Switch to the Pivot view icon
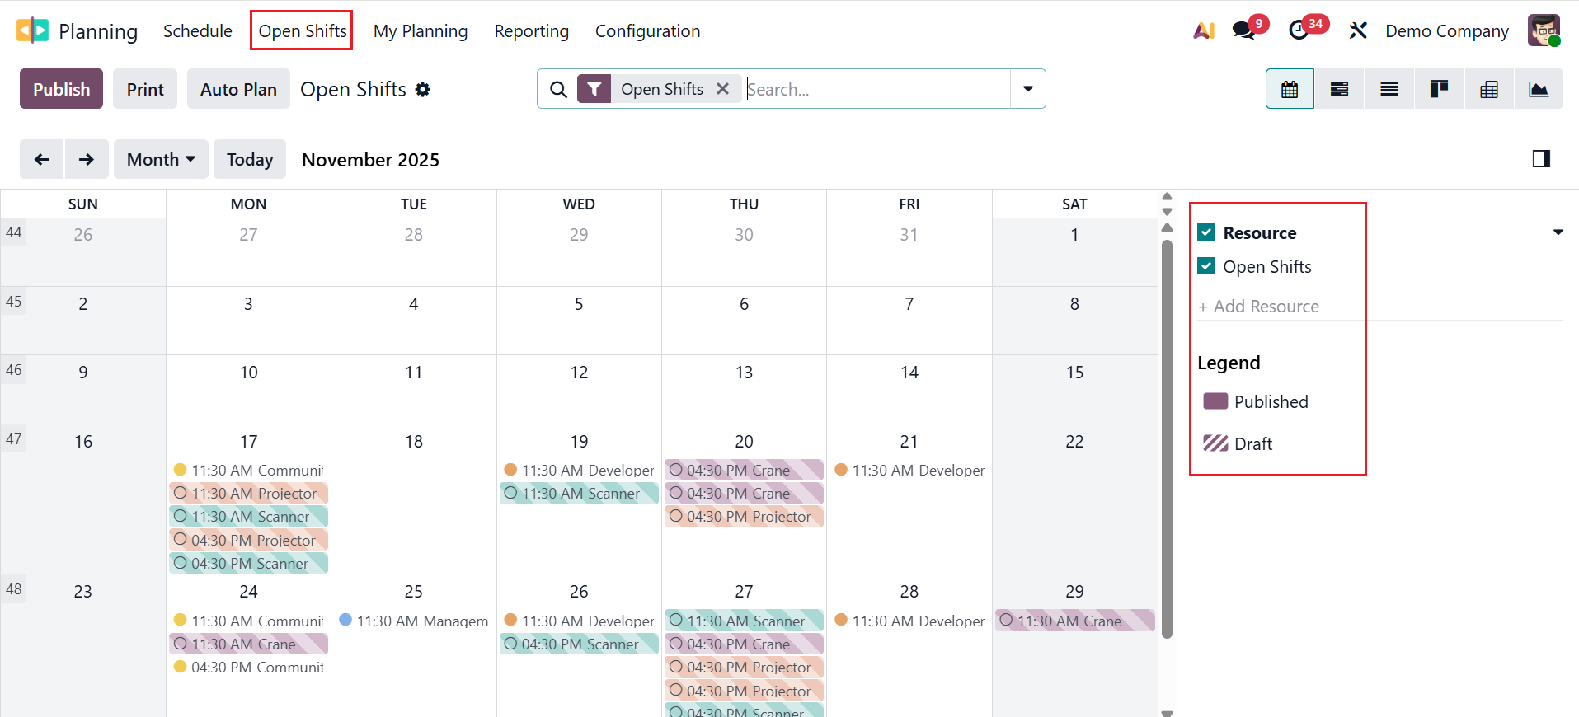This screenshot has height=717, width=1579. [x=1489, y=88]
